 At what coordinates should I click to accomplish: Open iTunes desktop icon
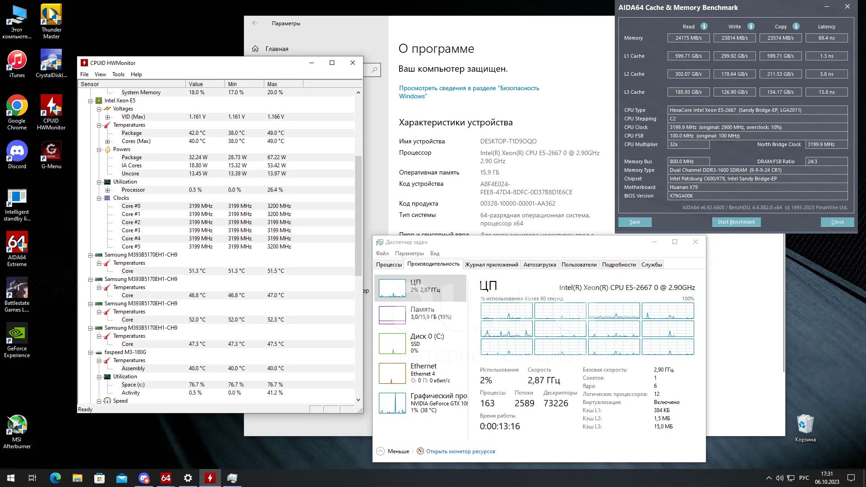[17, 64]
